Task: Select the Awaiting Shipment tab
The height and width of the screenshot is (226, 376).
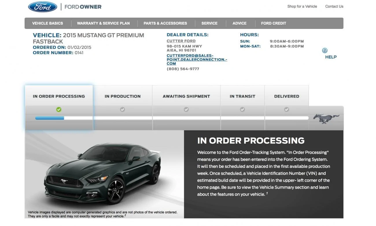Action: [186, 96]
